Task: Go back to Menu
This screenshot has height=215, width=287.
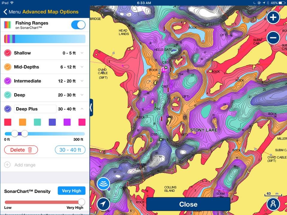Action: pos(12,12)
